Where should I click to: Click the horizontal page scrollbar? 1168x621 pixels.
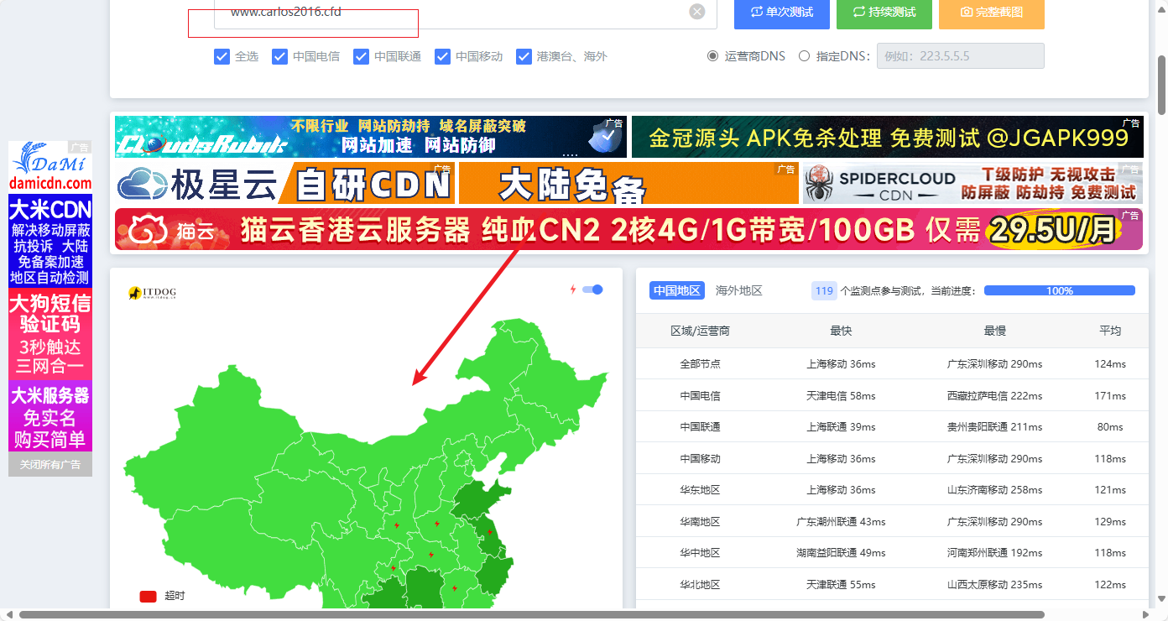[x=532, y=614]
